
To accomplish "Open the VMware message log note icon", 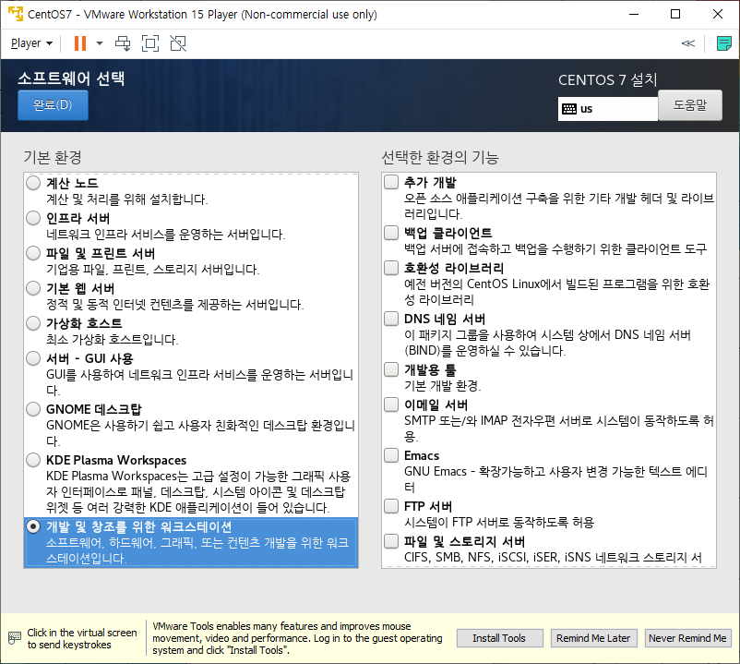I will pos(724,43).
